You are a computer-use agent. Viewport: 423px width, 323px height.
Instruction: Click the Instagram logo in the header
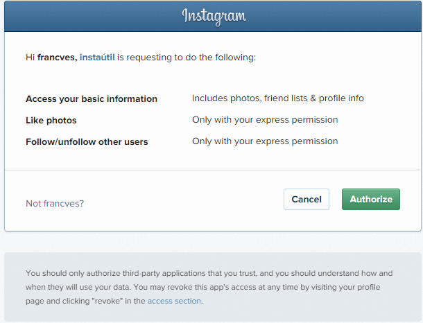(x=214, y=17)
